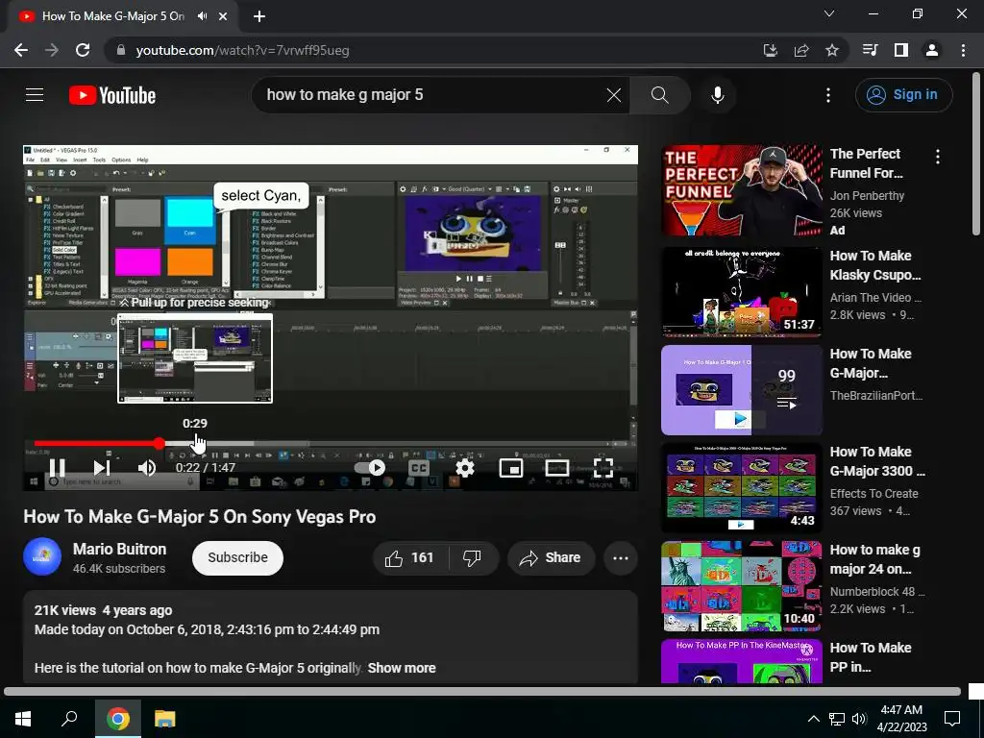
Task: Start voice search with microphone
Action: point(717,95)
